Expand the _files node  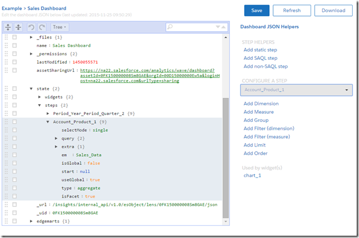[31, 37]
